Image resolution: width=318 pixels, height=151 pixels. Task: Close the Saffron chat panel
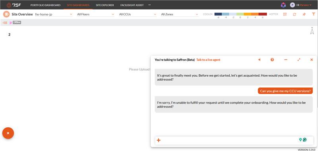coord(312,60)
